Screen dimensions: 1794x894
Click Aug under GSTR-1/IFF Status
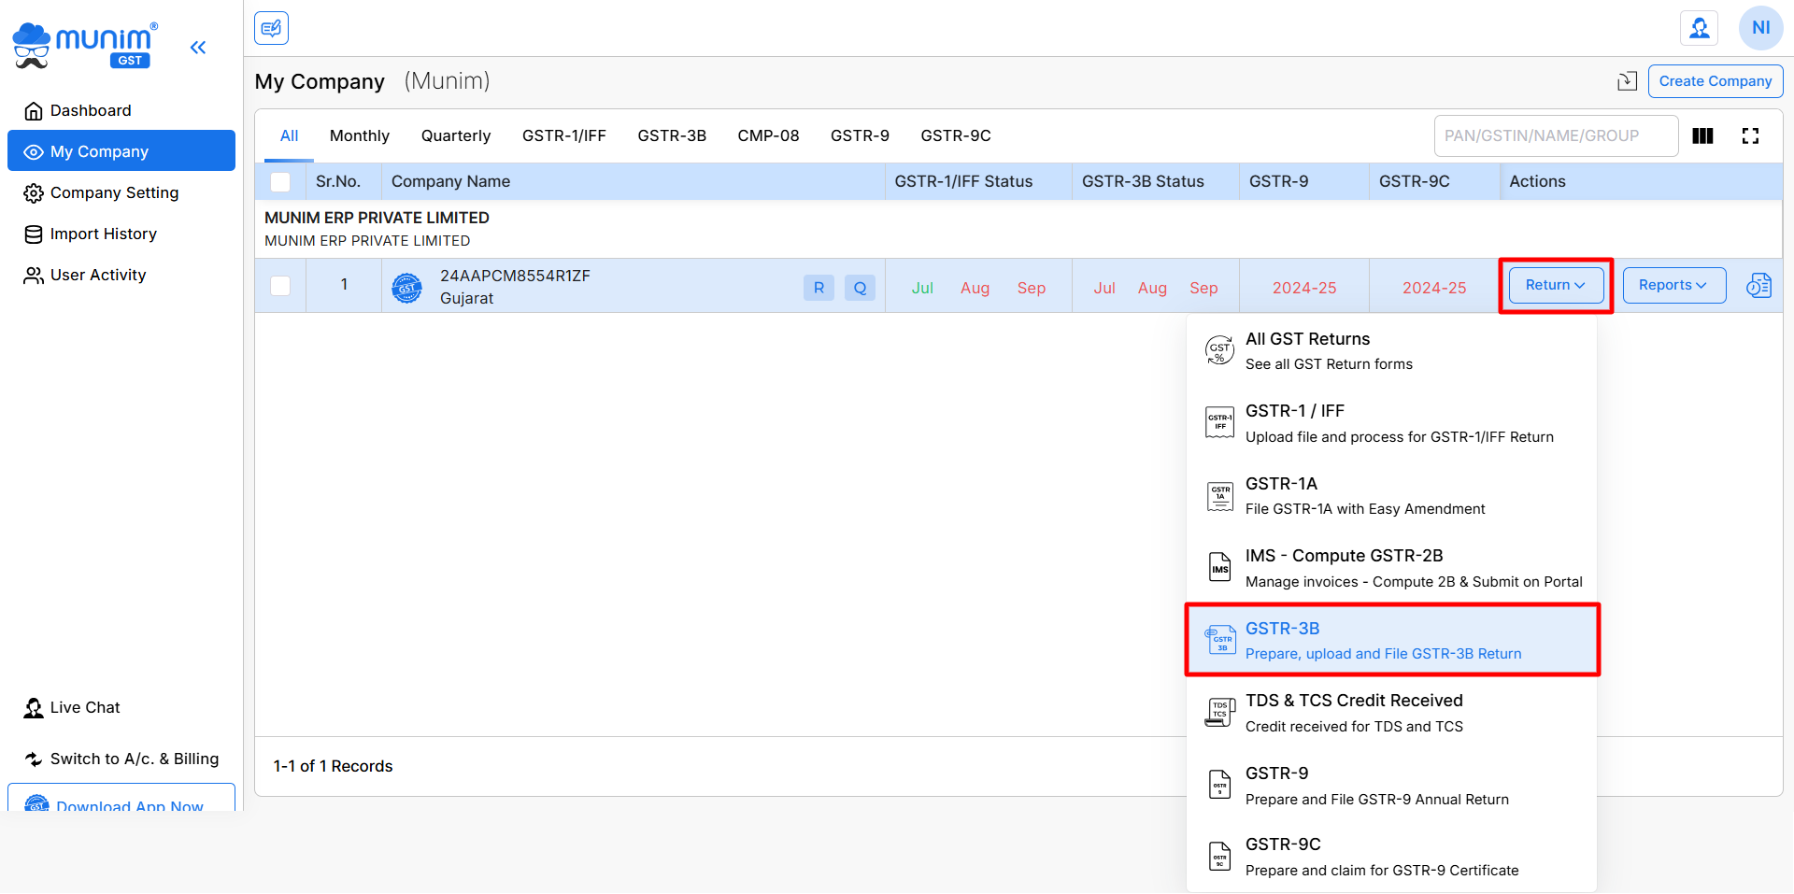click(975, 288)
